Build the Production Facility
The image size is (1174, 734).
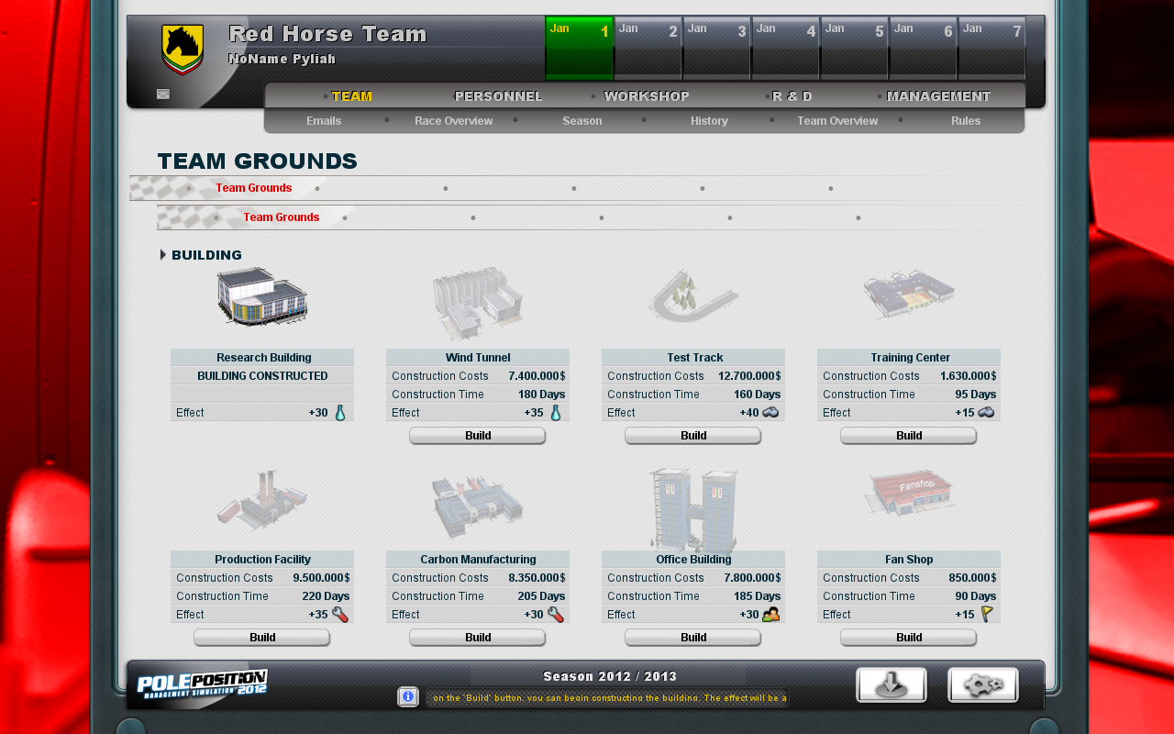click(x=262, y=638)
